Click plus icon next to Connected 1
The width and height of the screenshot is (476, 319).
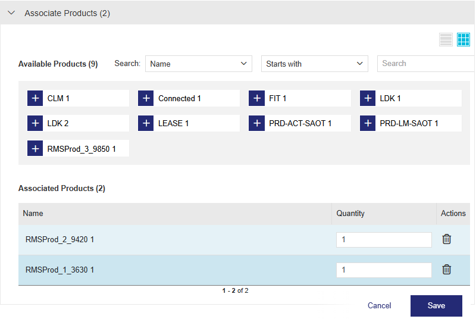(146, 98)
